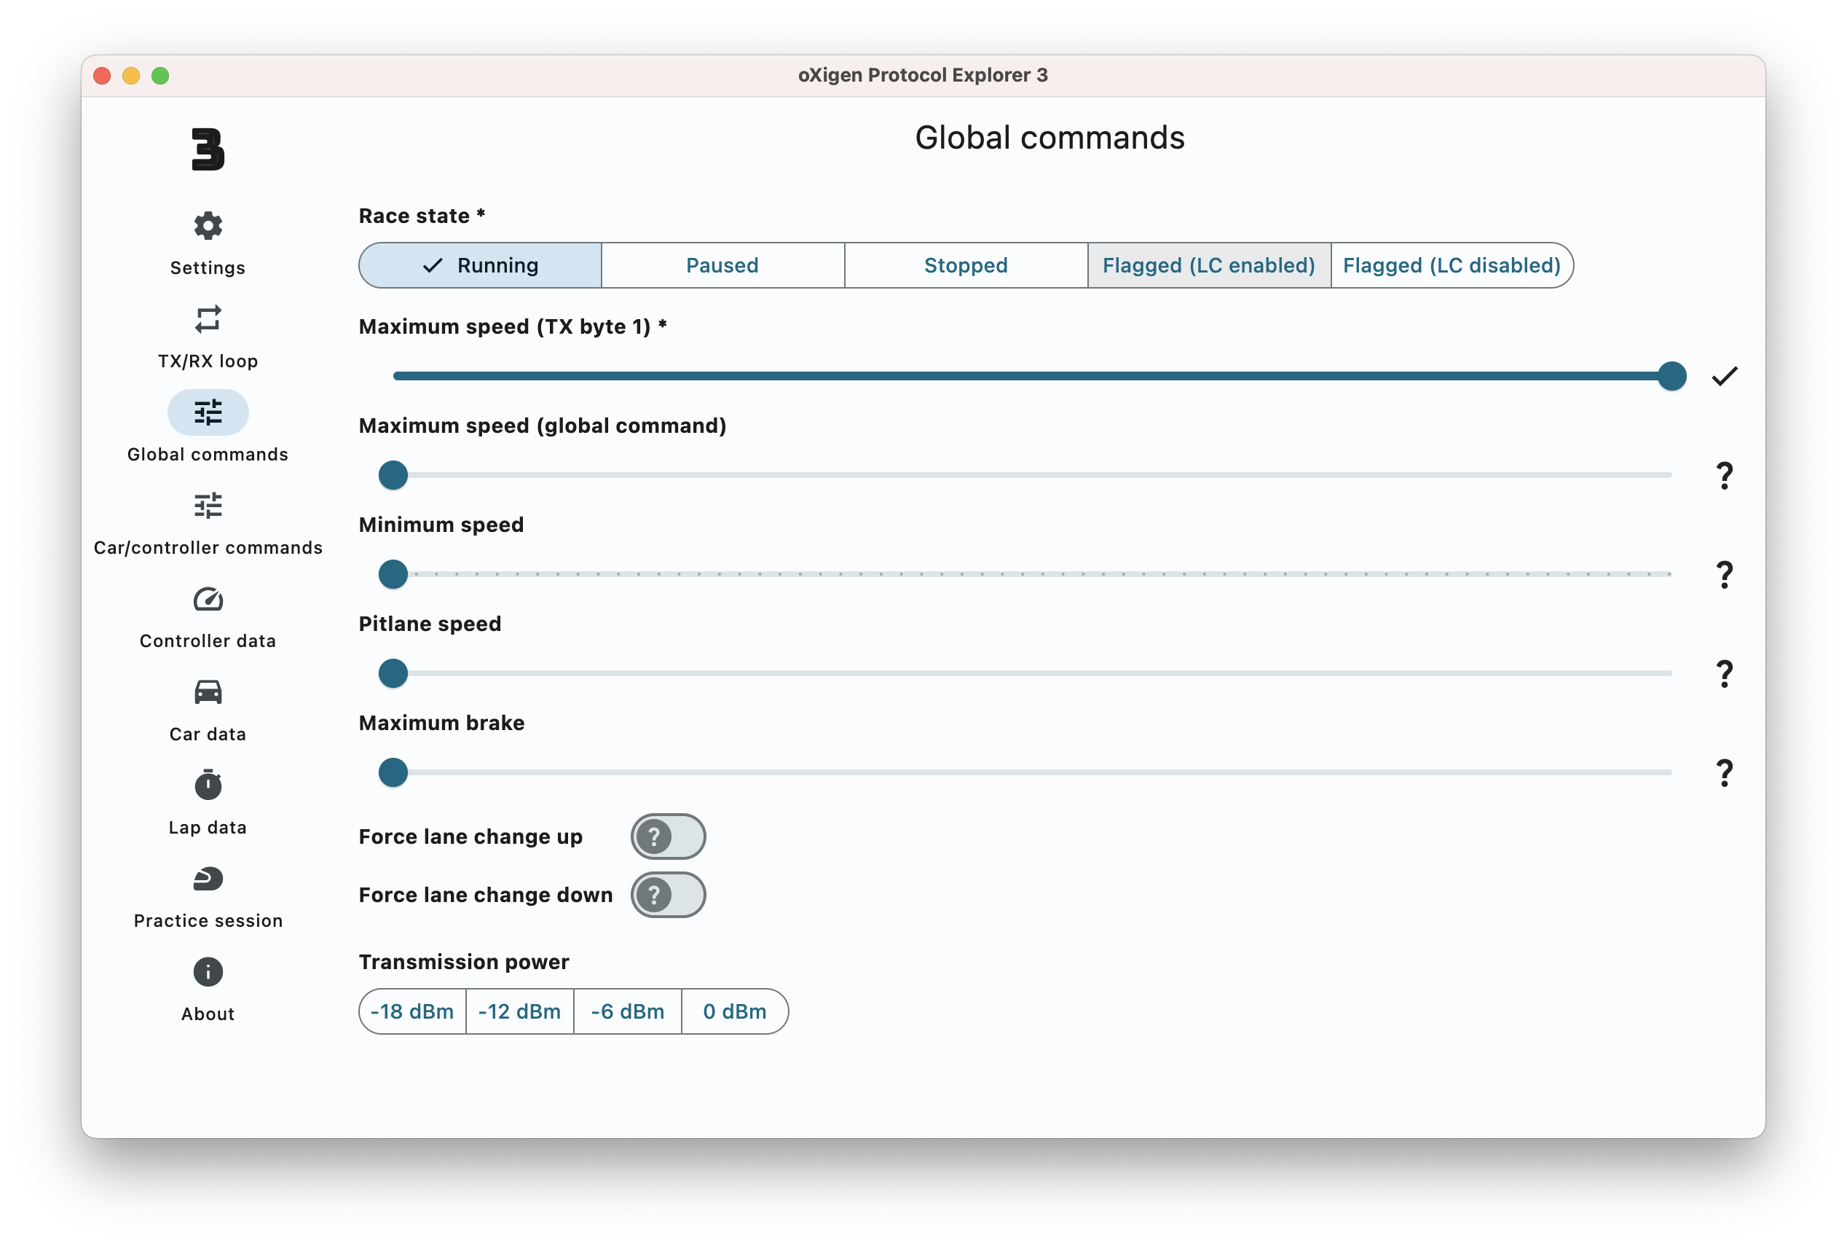Click the oXigen logo at top of sidebar
Image resolution: width=1847 pixels, height=1246 pixels.
208,149
